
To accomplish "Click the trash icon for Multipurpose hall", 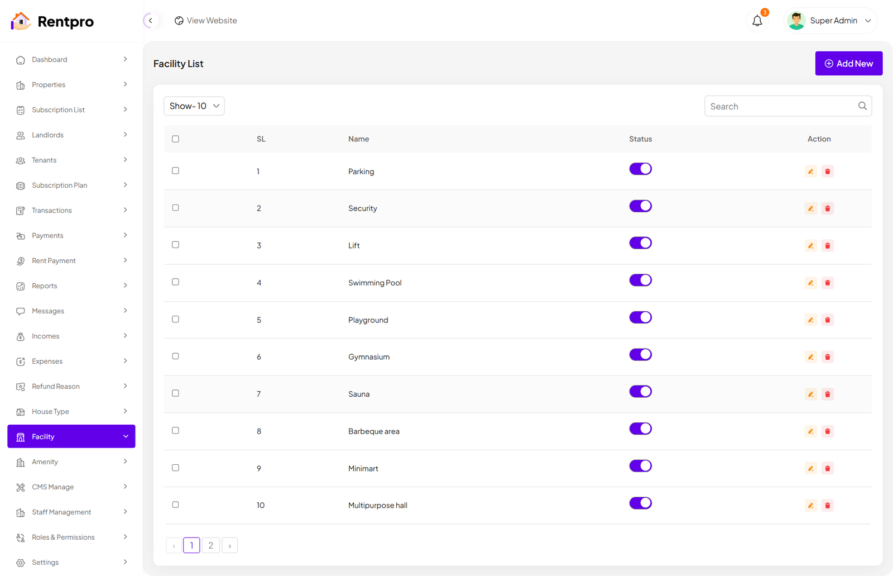I will click(x=827, y=506).
